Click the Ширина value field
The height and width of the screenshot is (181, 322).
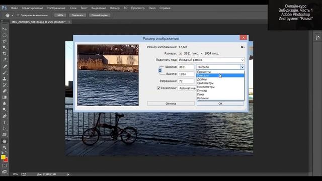tap(186, 67)
